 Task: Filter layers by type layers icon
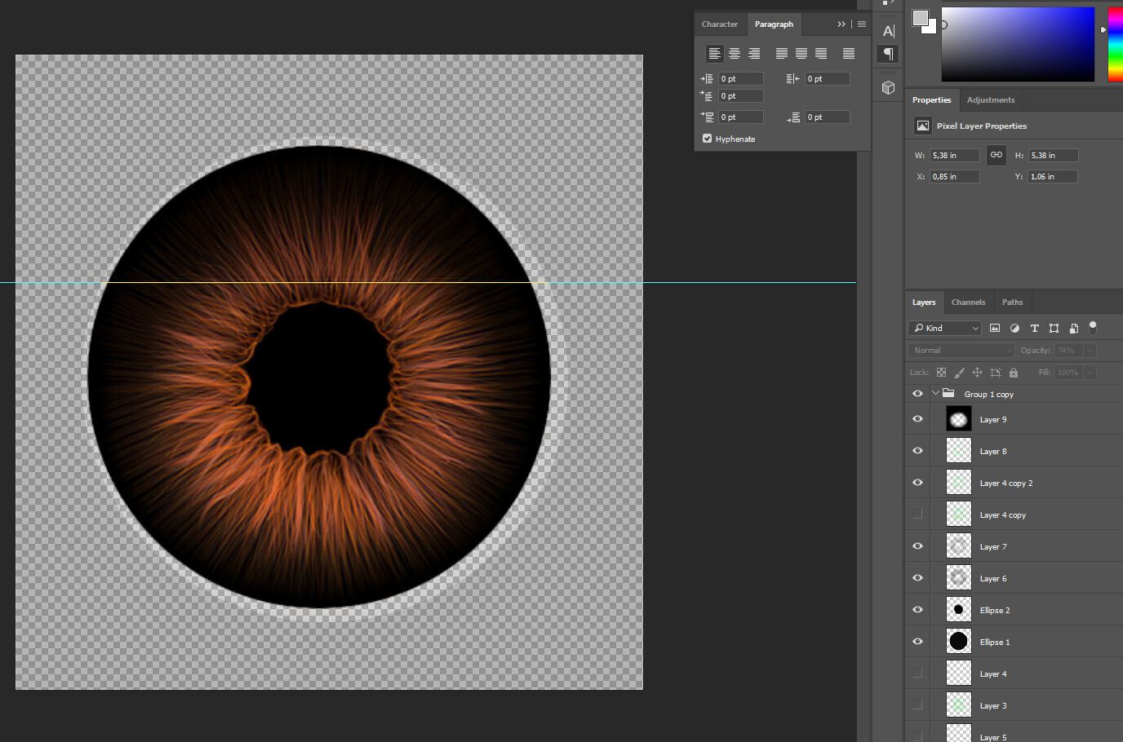1034,328
